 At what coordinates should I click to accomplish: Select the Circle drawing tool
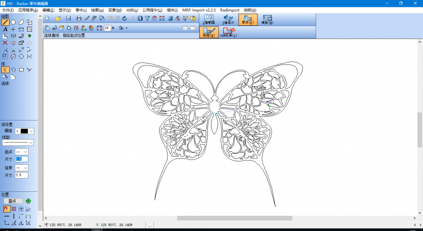pos(13,22)
